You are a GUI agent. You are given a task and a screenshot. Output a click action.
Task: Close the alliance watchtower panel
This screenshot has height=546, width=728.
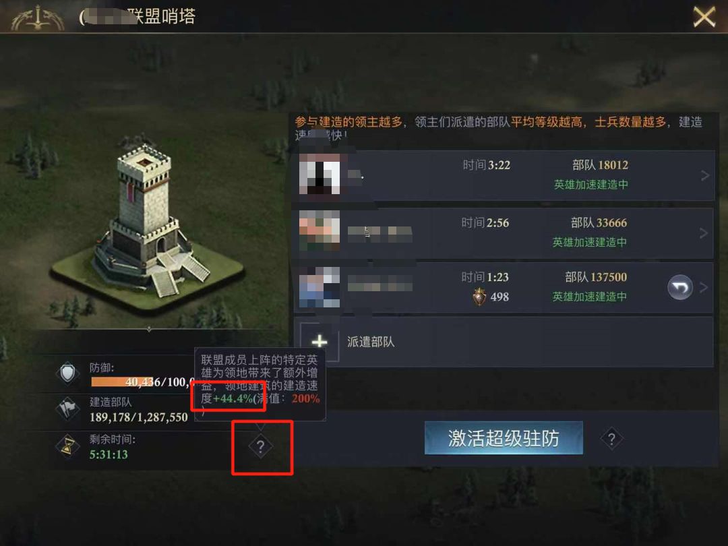click(704, 17)
